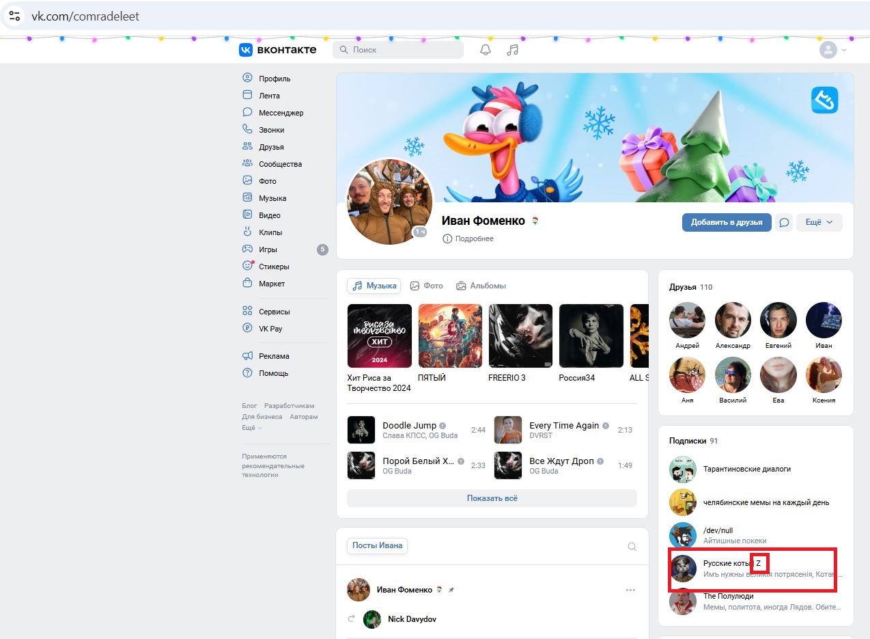Viewport: 870px width, 639px height.
Task: Click Подробнее under the profile name
Action: [468, 239]
